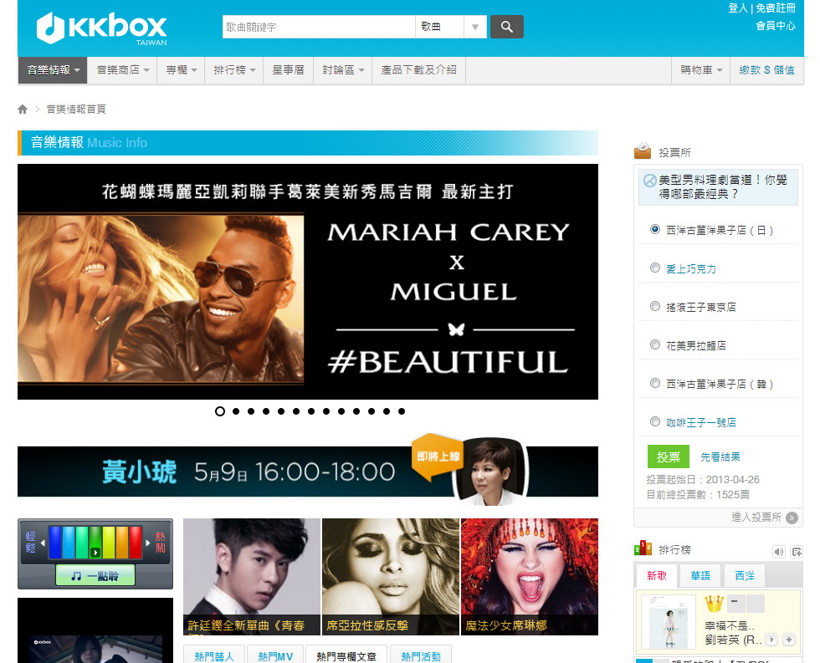
Task: Open the 繳款 $ 儲值 link
Action: (x=766, y=70)
